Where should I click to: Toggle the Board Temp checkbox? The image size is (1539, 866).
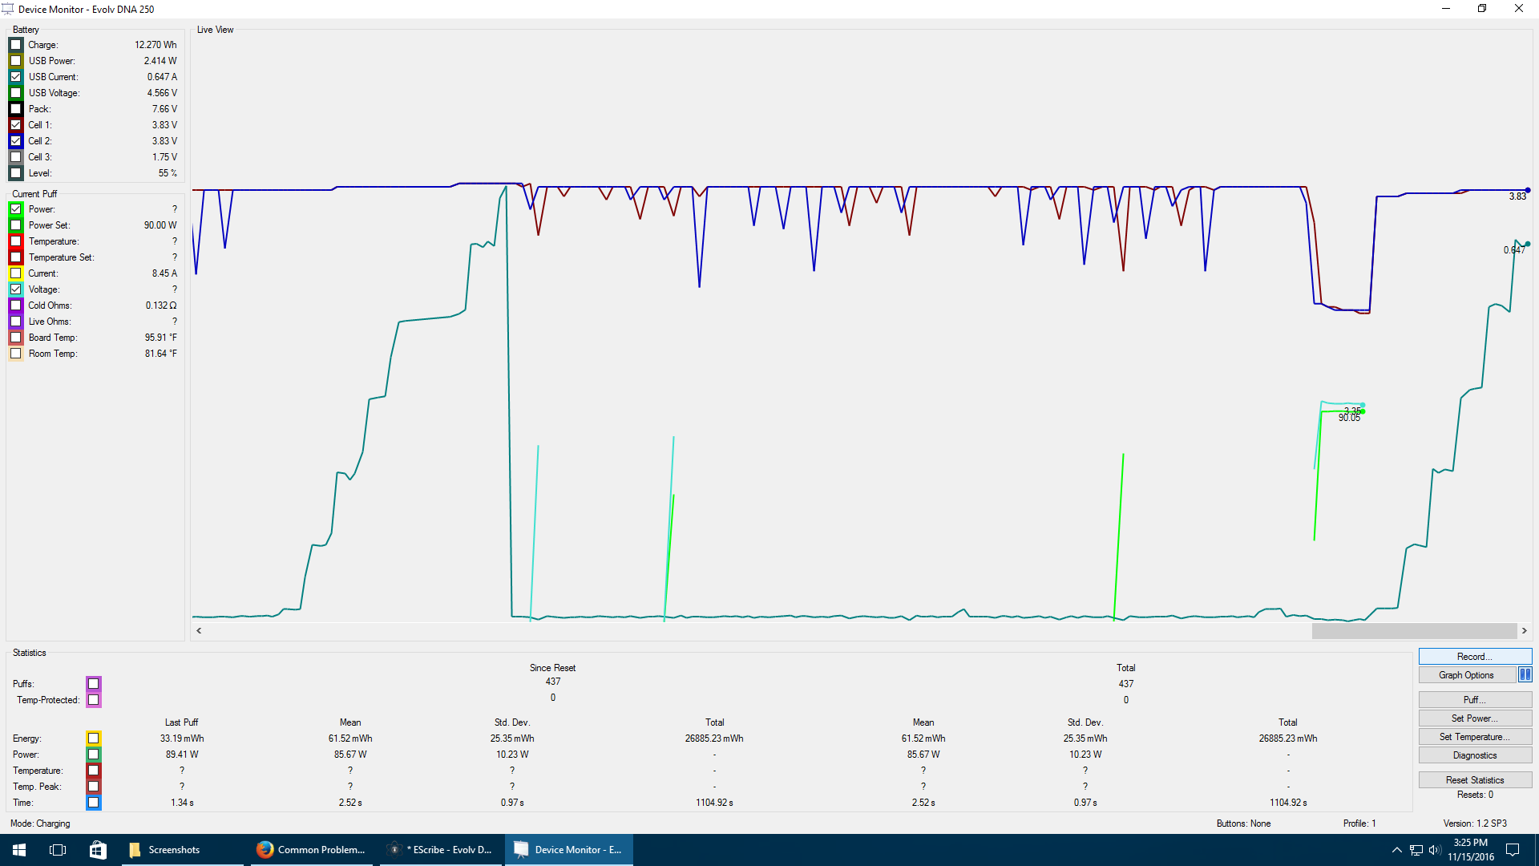click(x=16, y=338)
